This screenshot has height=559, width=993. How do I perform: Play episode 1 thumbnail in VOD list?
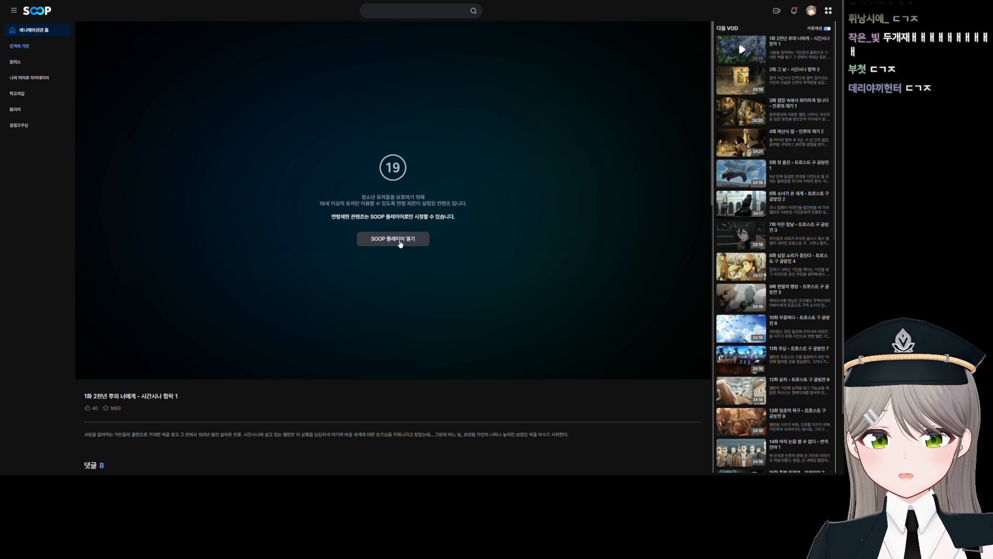(741, 49)
